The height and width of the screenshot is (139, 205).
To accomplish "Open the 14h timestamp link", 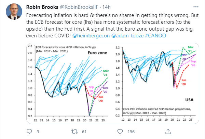I will (x=97, y=7).
